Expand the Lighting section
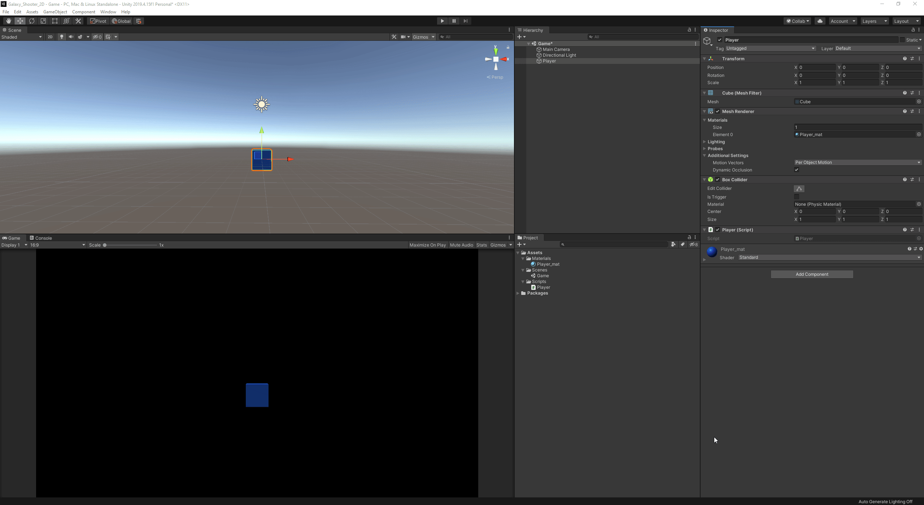The image size is (924, 505). click(x=716, y=142)
